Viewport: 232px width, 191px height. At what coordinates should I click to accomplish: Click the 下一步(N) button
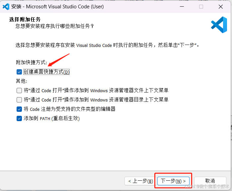[x=173, y=181]
